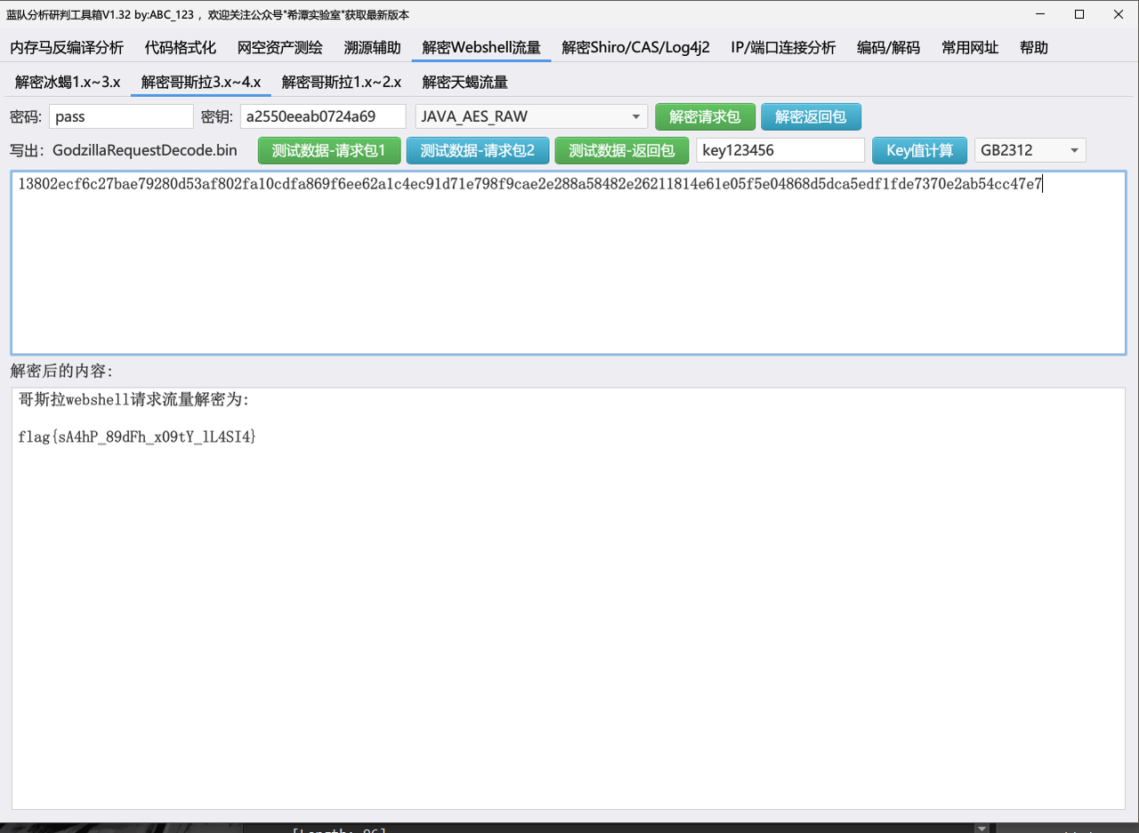Switch to 代码格式化 tab
This screenshot has width=1139, height=833.
[180, 48]
